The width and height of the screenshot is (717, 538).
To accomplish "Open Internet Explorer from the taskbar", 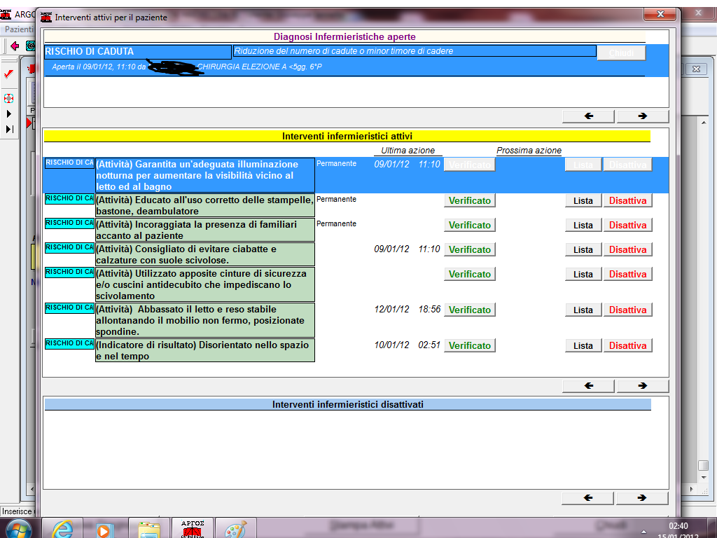I will (62, 529).
